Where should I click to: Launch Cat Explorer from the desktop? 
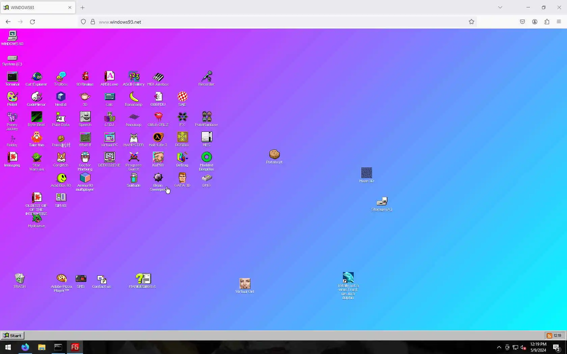pyautogui.click(x=36, y=79)
